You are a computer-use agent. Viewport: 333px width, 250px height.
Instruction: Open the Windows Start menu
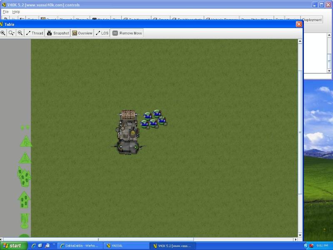(12, 246)
